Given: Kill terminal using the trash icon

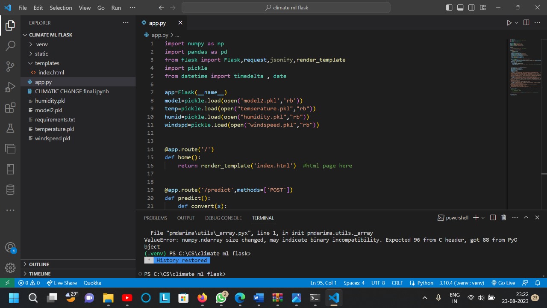Looking at the screenshot, I should 503,218.
